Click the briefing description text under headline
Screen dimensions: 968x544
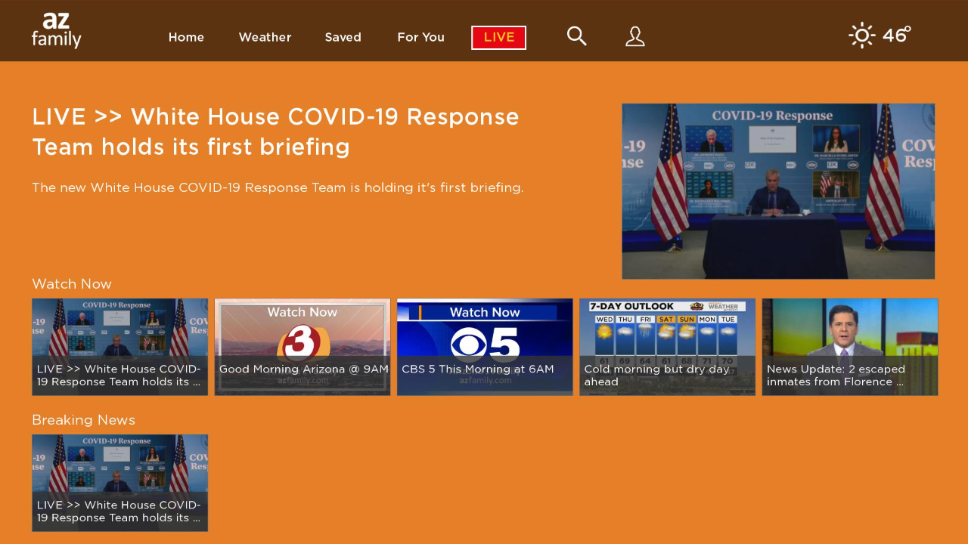point(278,187)
